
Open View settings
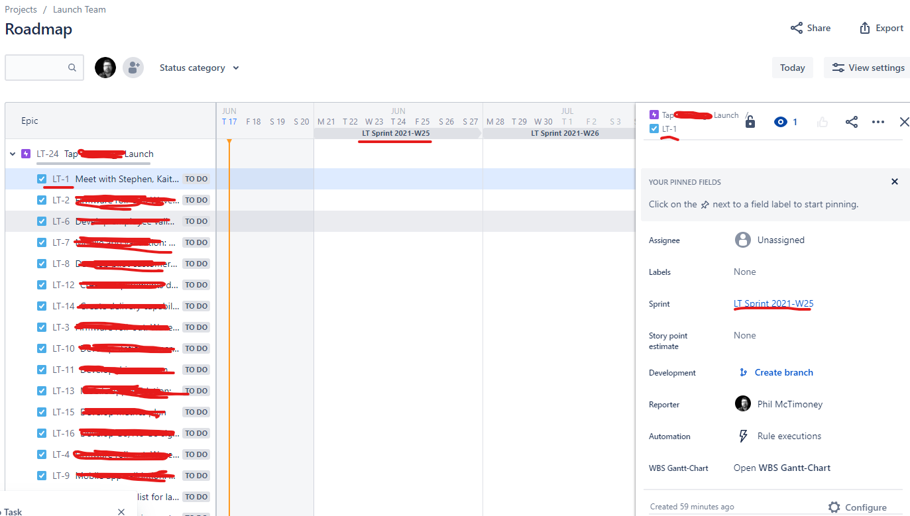pyautogui.click(x=868, y=68)
